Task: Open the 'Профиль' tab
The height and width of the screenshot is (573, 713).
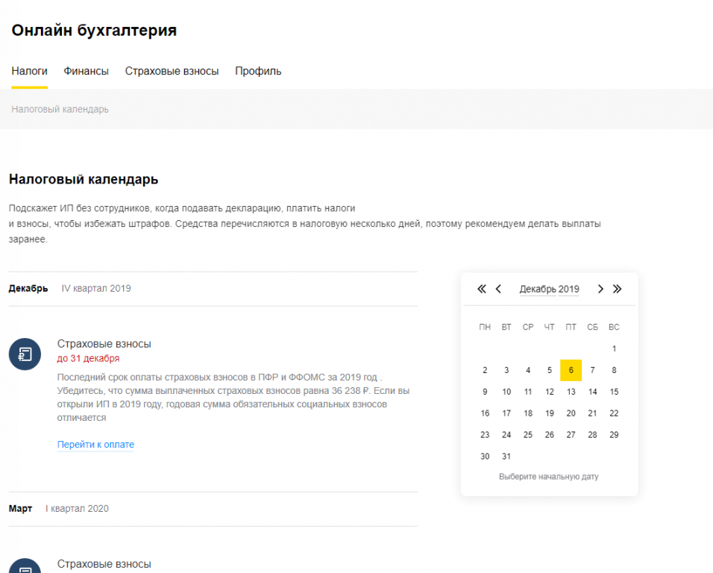Action: click(258, 72)
